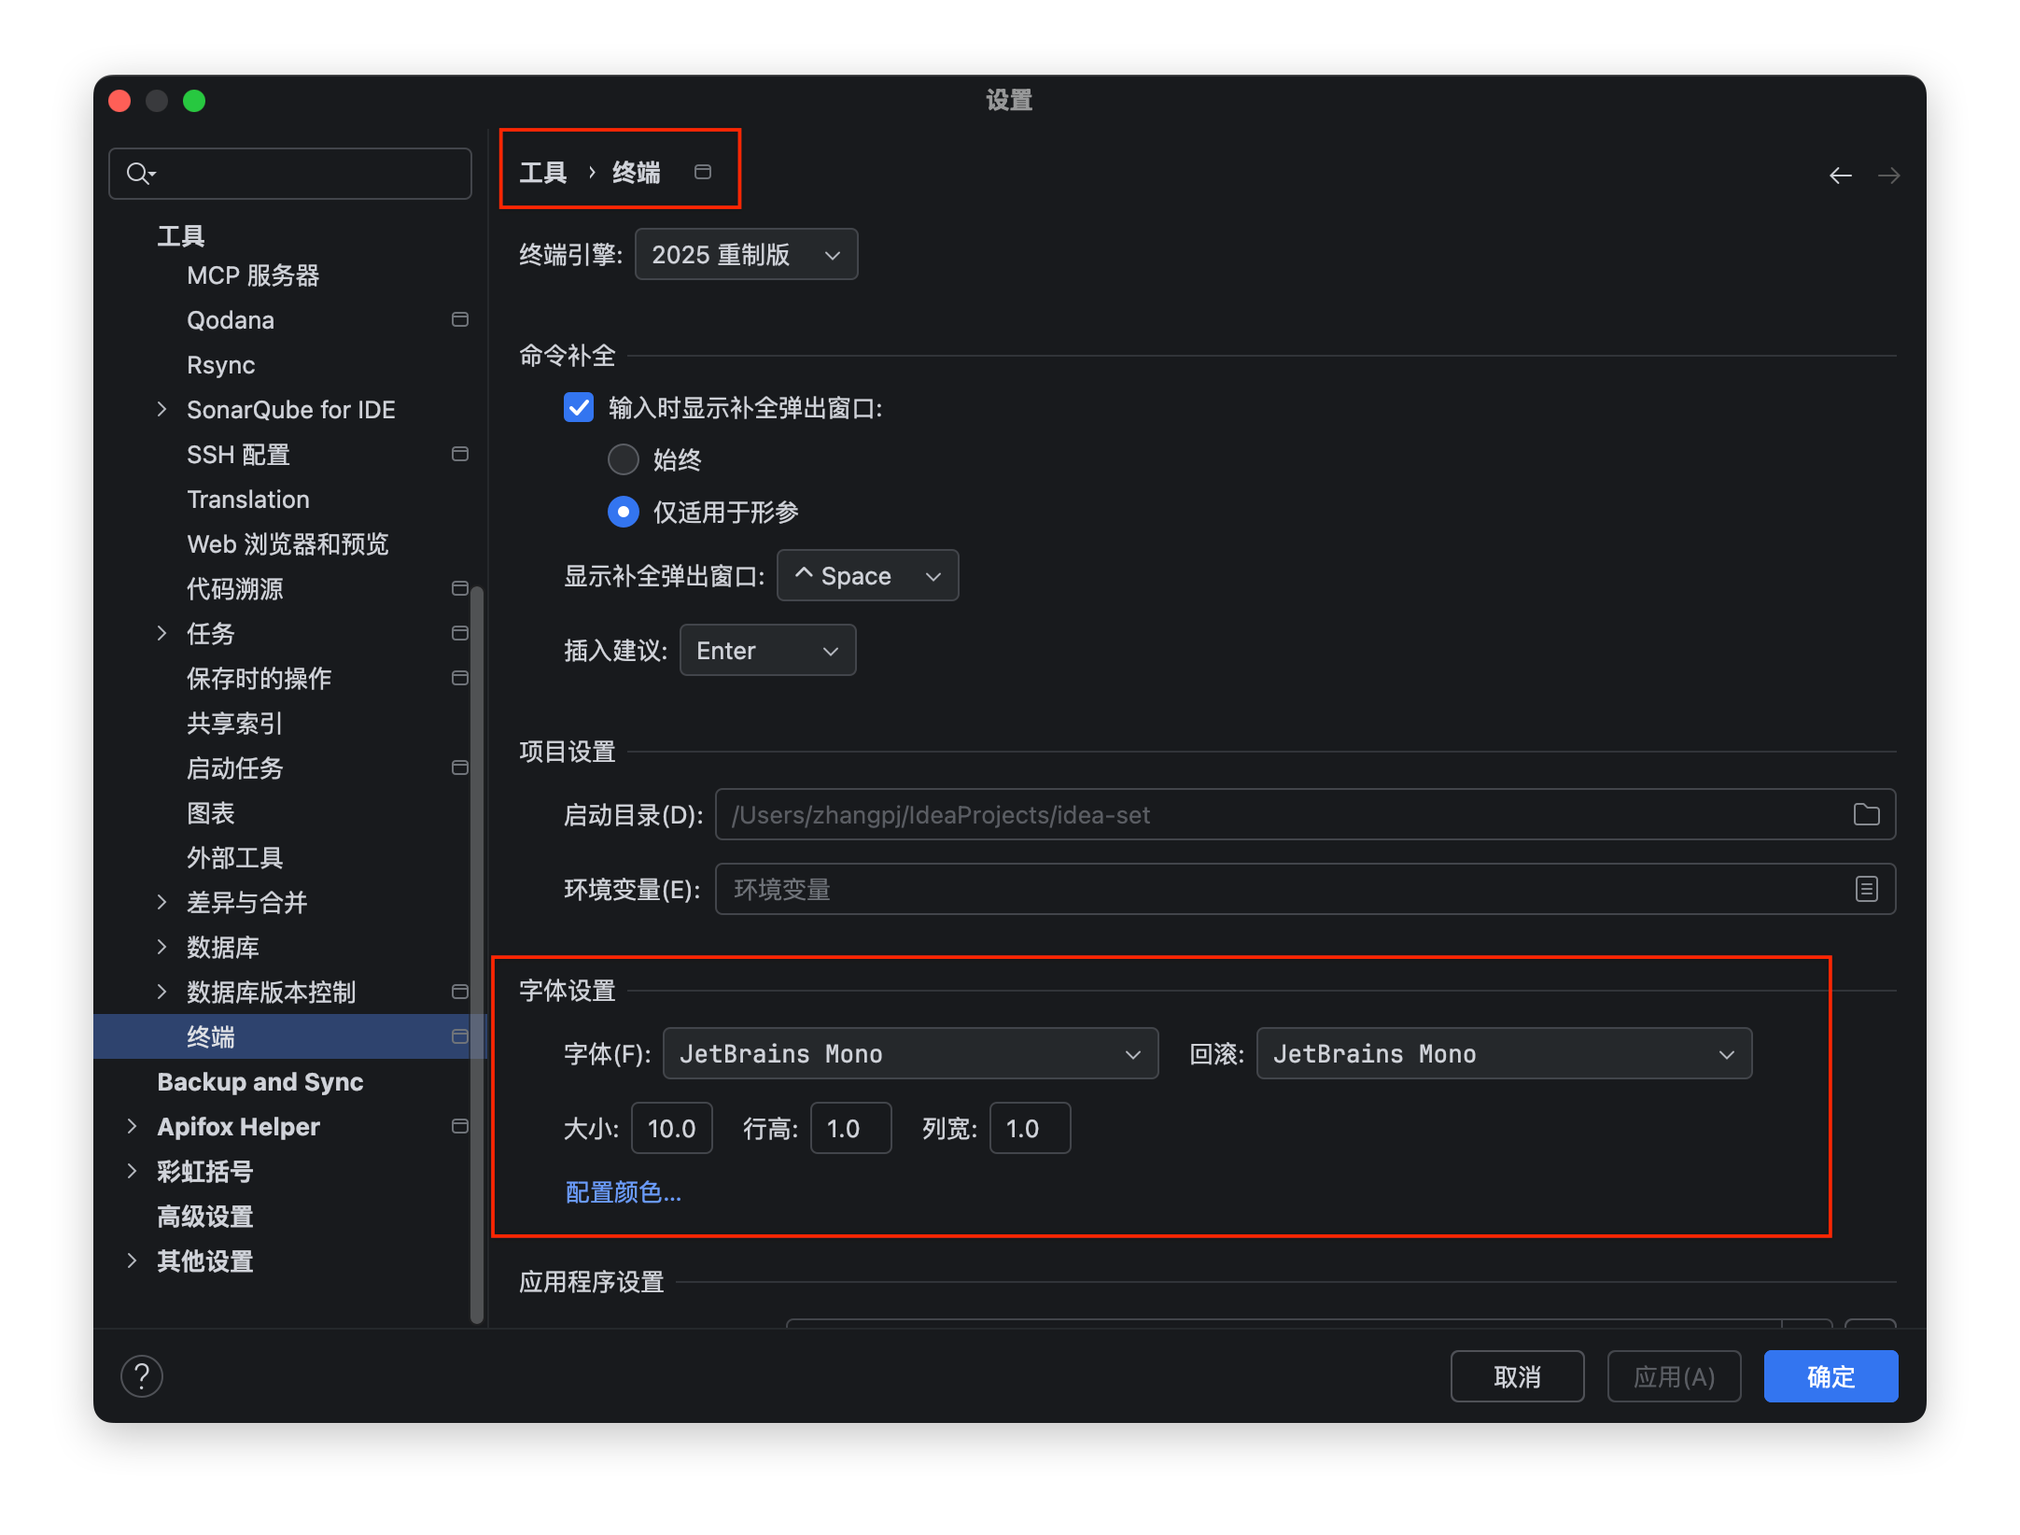
Task: Click project settings icon next to Qodana
Action: tap(459, 319)
